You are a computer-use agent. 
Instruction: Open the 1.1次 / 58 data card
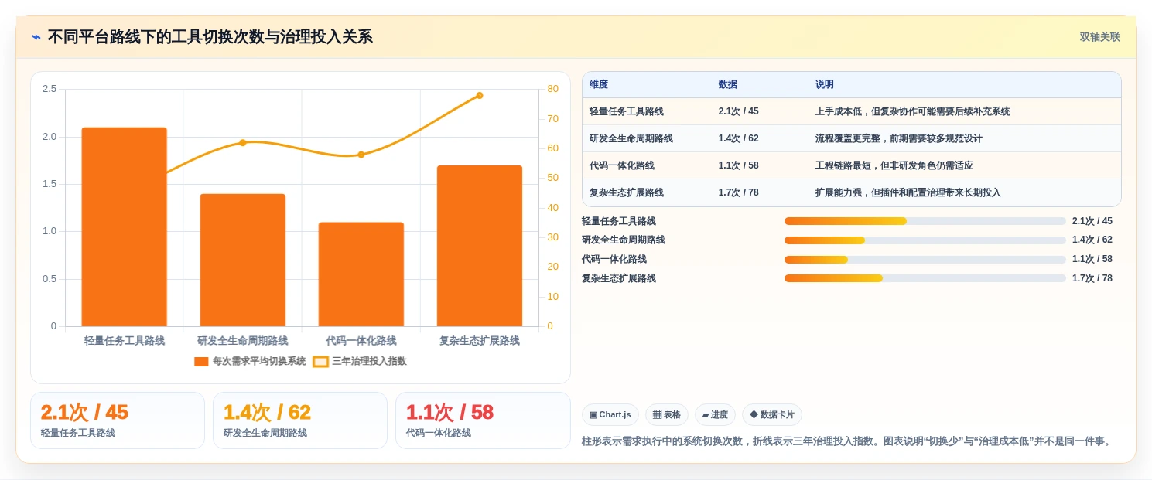(x=483, y=420)
